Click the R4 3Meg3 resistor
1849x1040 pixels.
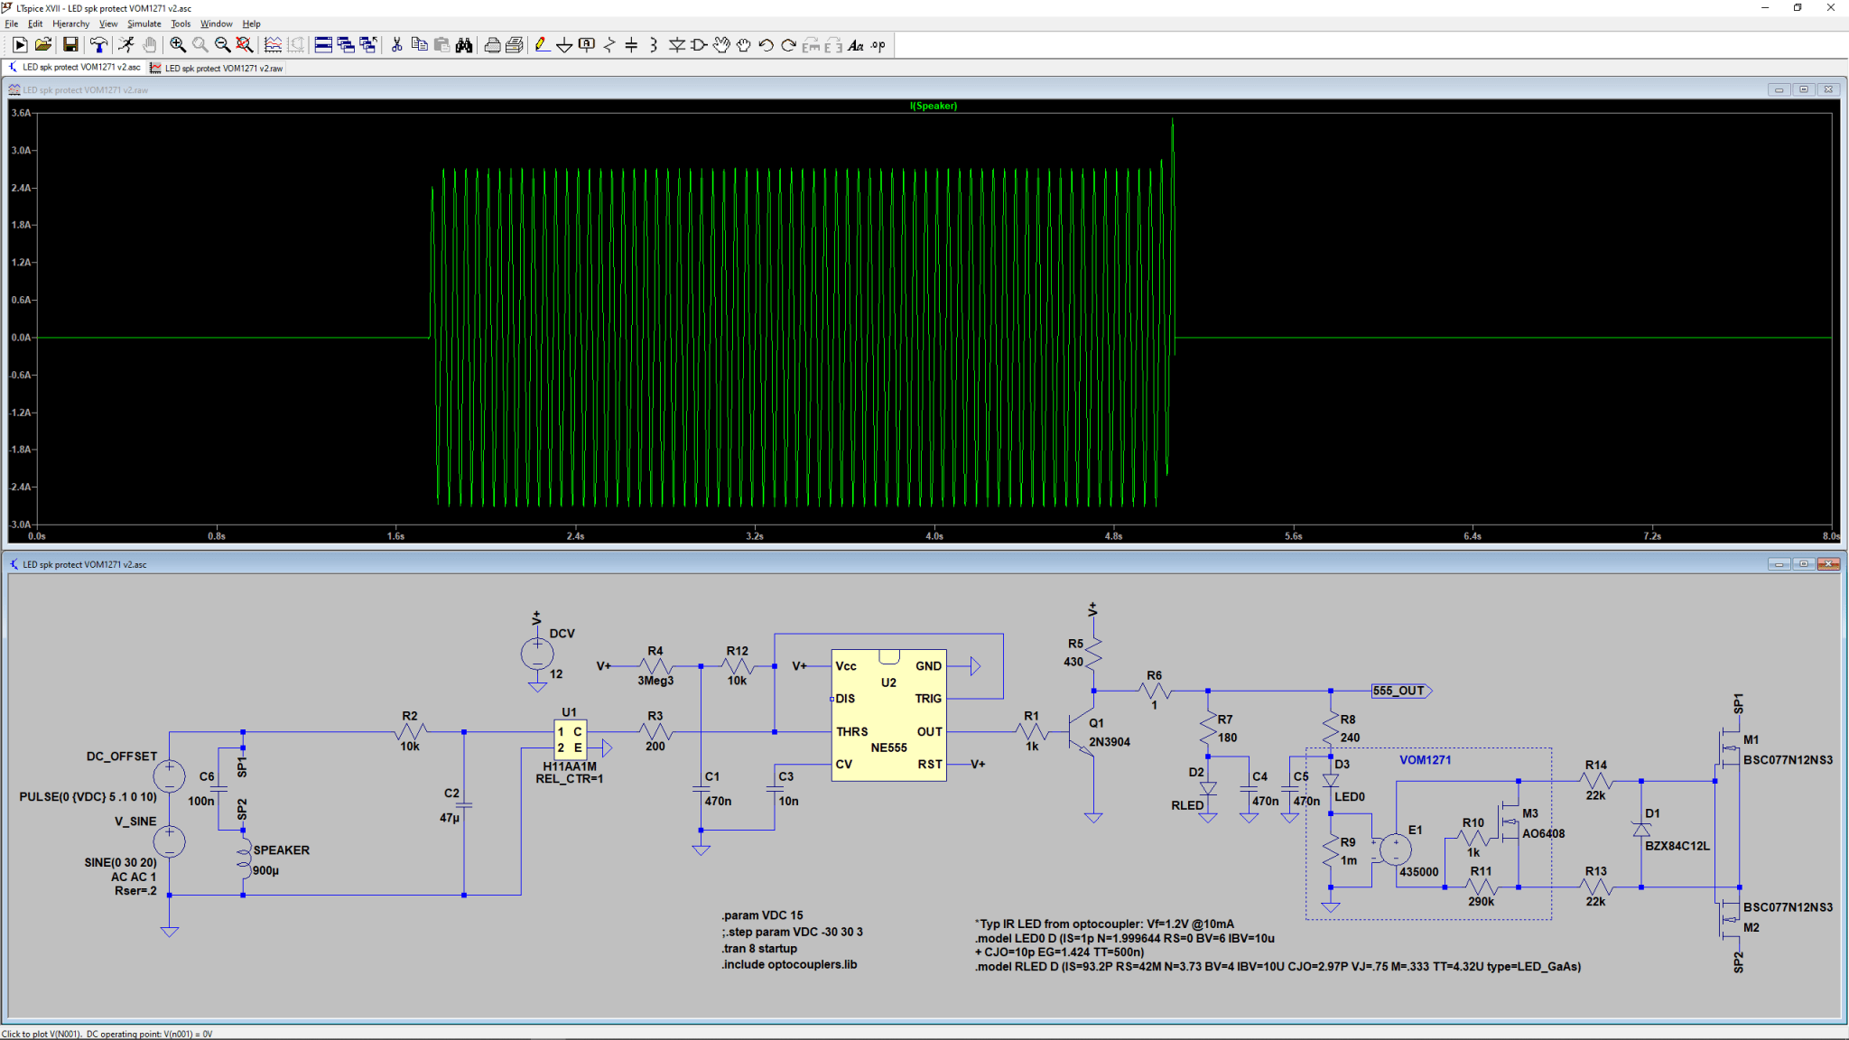(655, 666)
